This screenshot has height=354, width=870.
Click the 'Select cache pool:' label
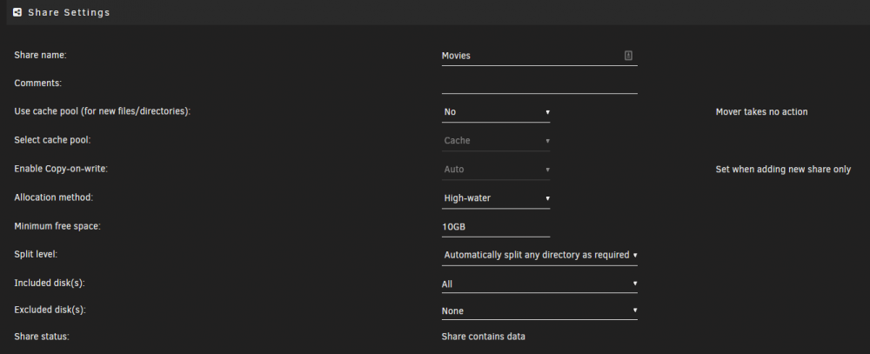pyautogui.click(x=52, y=140)
